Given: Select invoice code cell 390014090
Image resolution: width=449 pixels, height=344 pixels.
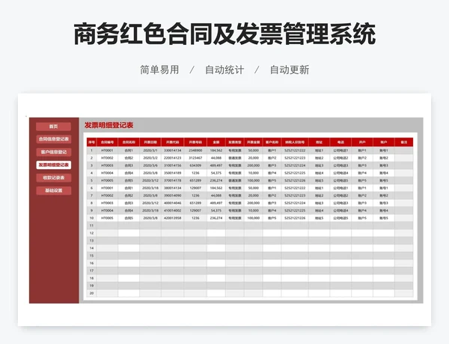Looking at the screenshot, I should pos(172,195).
